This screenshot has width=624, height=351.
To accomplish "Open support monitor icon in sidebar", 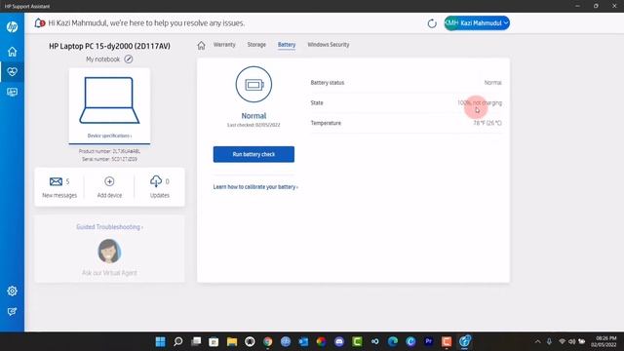I will [x=12, y=93].
